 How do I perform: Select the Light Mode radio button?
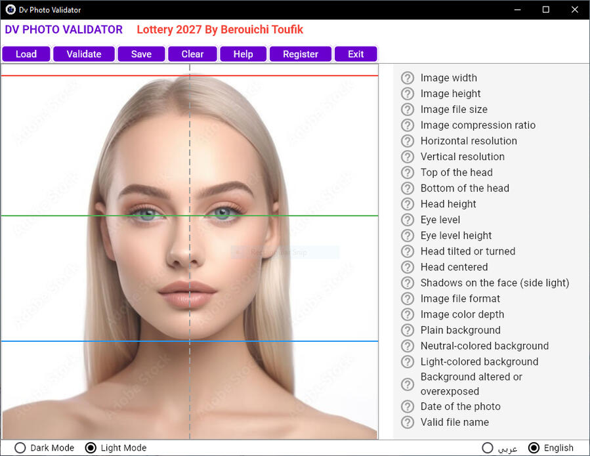[91, 448]
